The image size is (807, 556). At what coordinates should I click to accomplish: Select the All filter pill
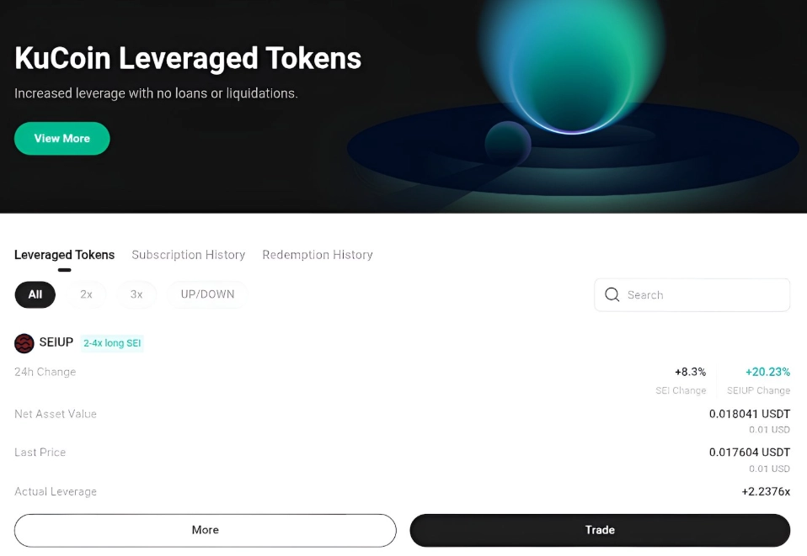[35, 294]
